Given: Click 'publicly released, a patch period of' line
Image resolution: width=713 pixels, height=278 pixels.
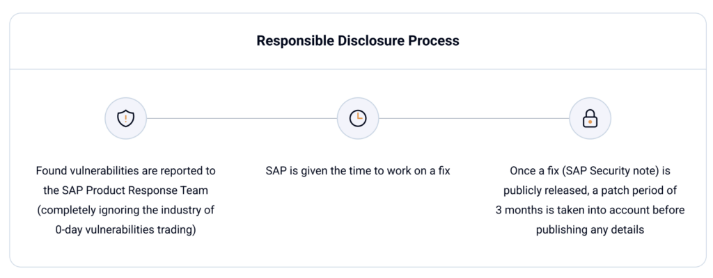Looking at the screenshot, I should (x=590, y=190).
